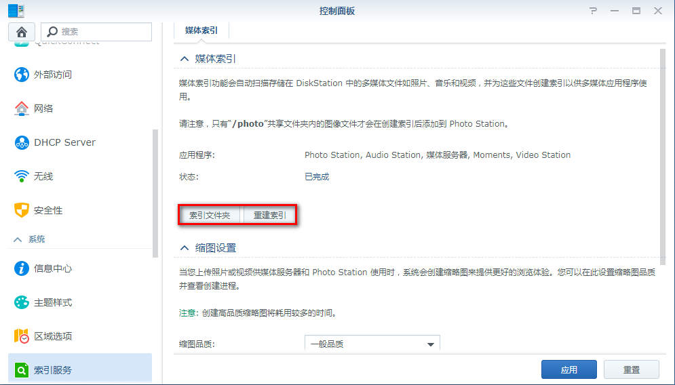Viewport: 675px width, 385px height.
Task: Click the search magnifier icon
Action: point(52,31)
